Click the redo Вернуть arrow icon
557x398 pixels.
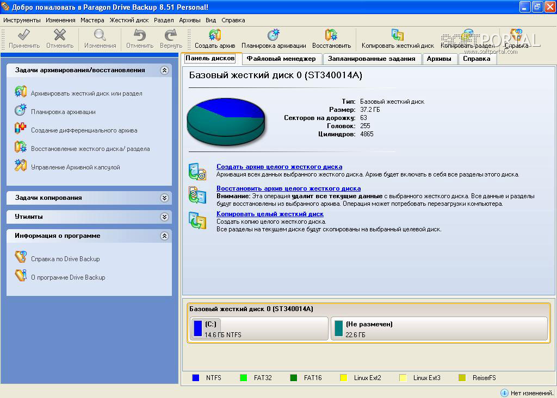[x=171, y=35]
